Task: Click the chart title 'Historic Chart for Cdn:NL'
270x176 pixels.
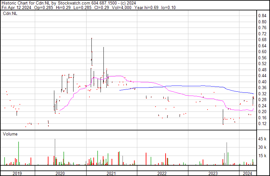Action: click(26, 3)
